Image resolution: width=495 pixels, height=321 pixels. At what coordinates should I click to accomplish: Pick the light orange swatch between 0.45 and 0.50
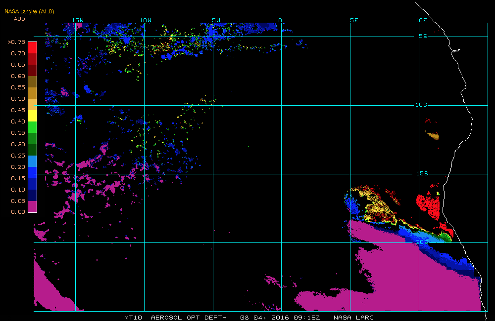[33, 104]
